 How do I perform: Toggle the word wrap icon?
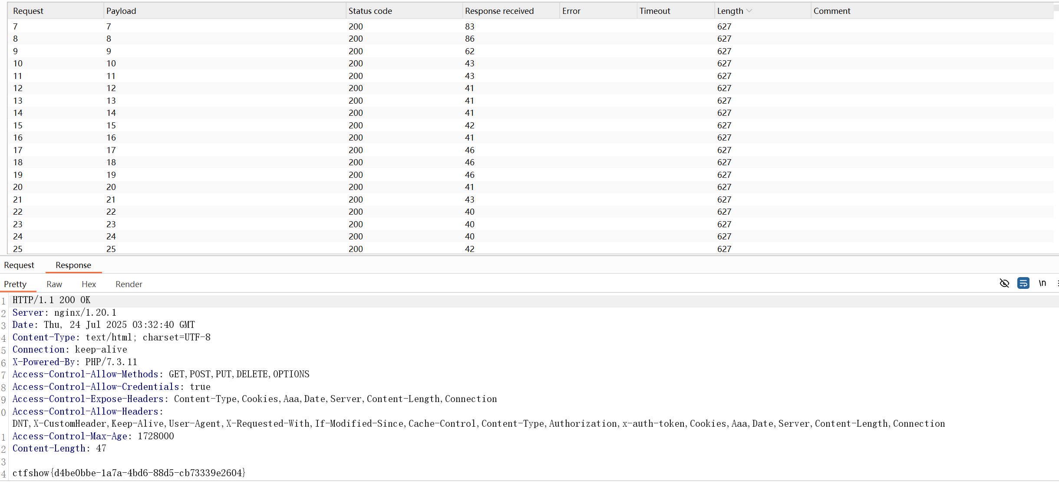pos(1023,283)
